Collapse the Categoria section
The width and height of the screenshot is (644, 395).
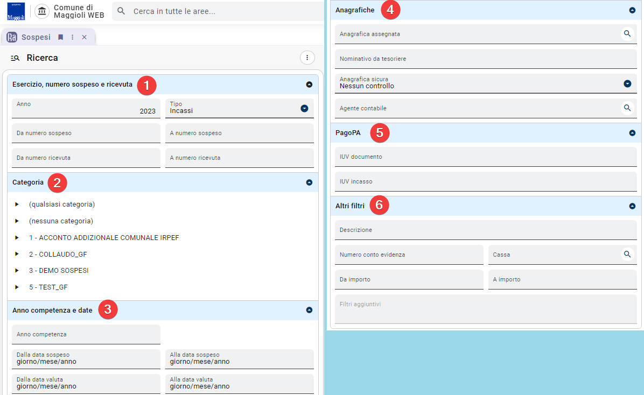tap(309, 182)
